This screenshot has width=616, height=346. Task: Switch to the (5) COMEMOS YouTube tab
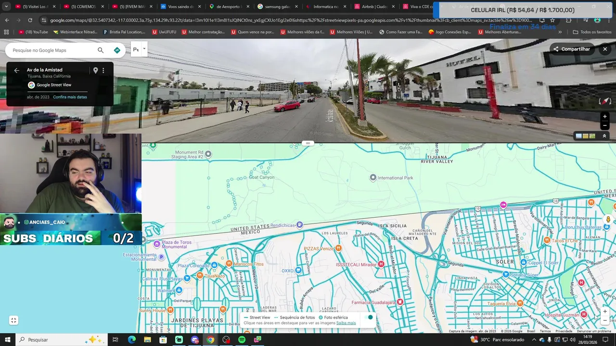pyautogui.click(x=83, y=7)
